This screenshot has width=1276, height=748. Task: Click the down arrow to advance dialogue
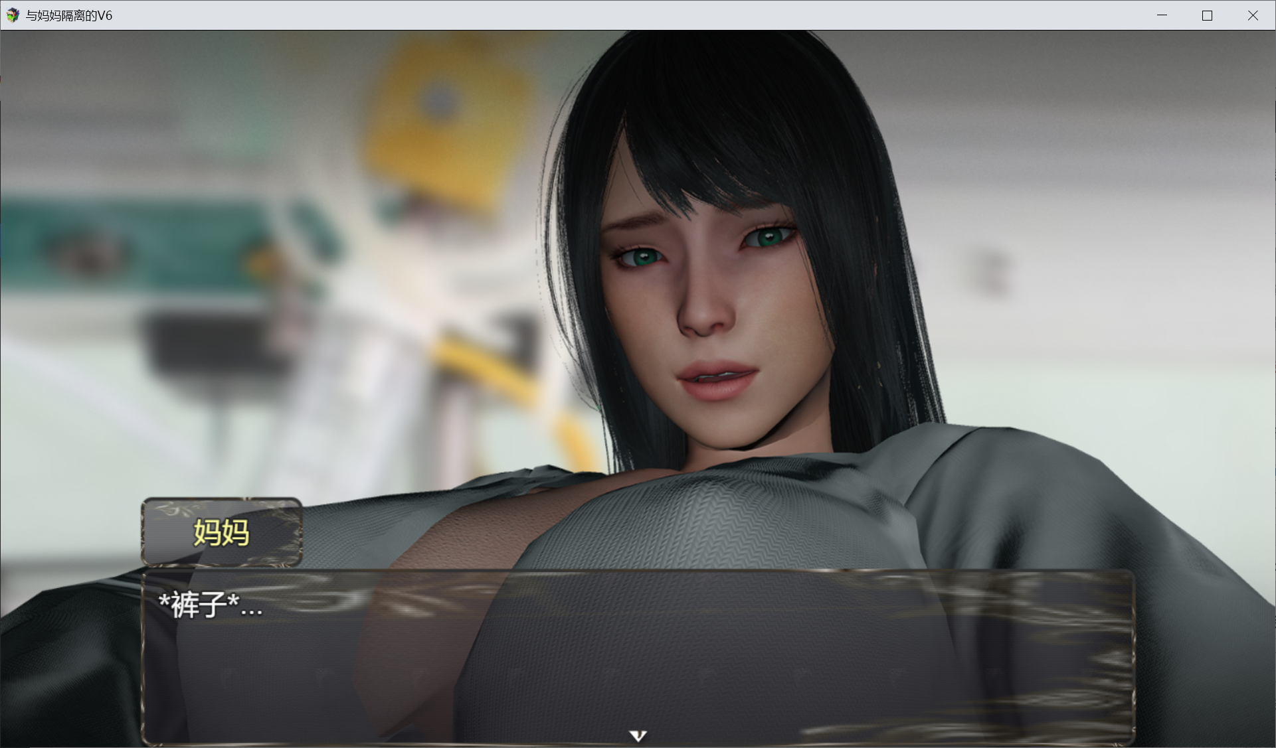click(x=638, y=735)
